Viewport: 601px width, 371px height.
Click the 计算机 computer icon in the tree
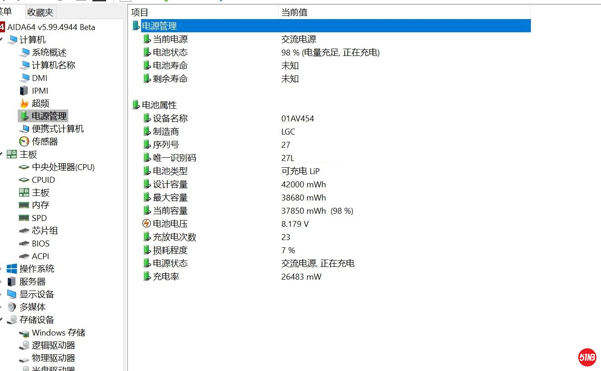pyautogui.click(x=12, y=40)
